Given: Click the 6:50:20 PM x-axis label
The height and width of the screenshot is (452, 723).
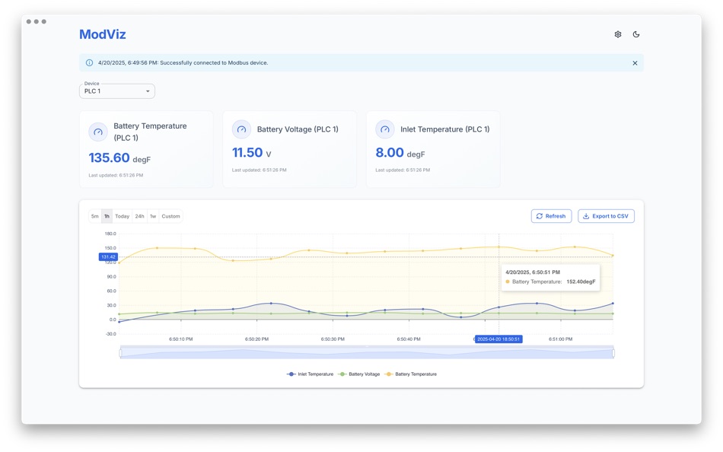Looking at the screenshot, I should tap(256, 339).
